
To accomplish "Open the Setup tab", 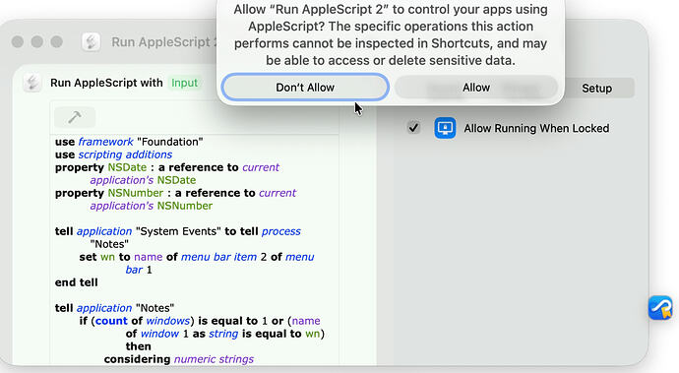I will tap(596, 89).
